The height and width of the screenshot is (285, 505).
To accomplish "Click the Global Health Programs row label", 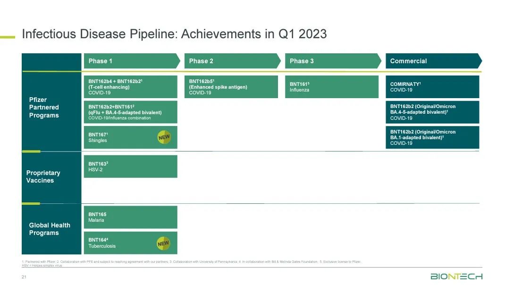I will coord(50,229).
